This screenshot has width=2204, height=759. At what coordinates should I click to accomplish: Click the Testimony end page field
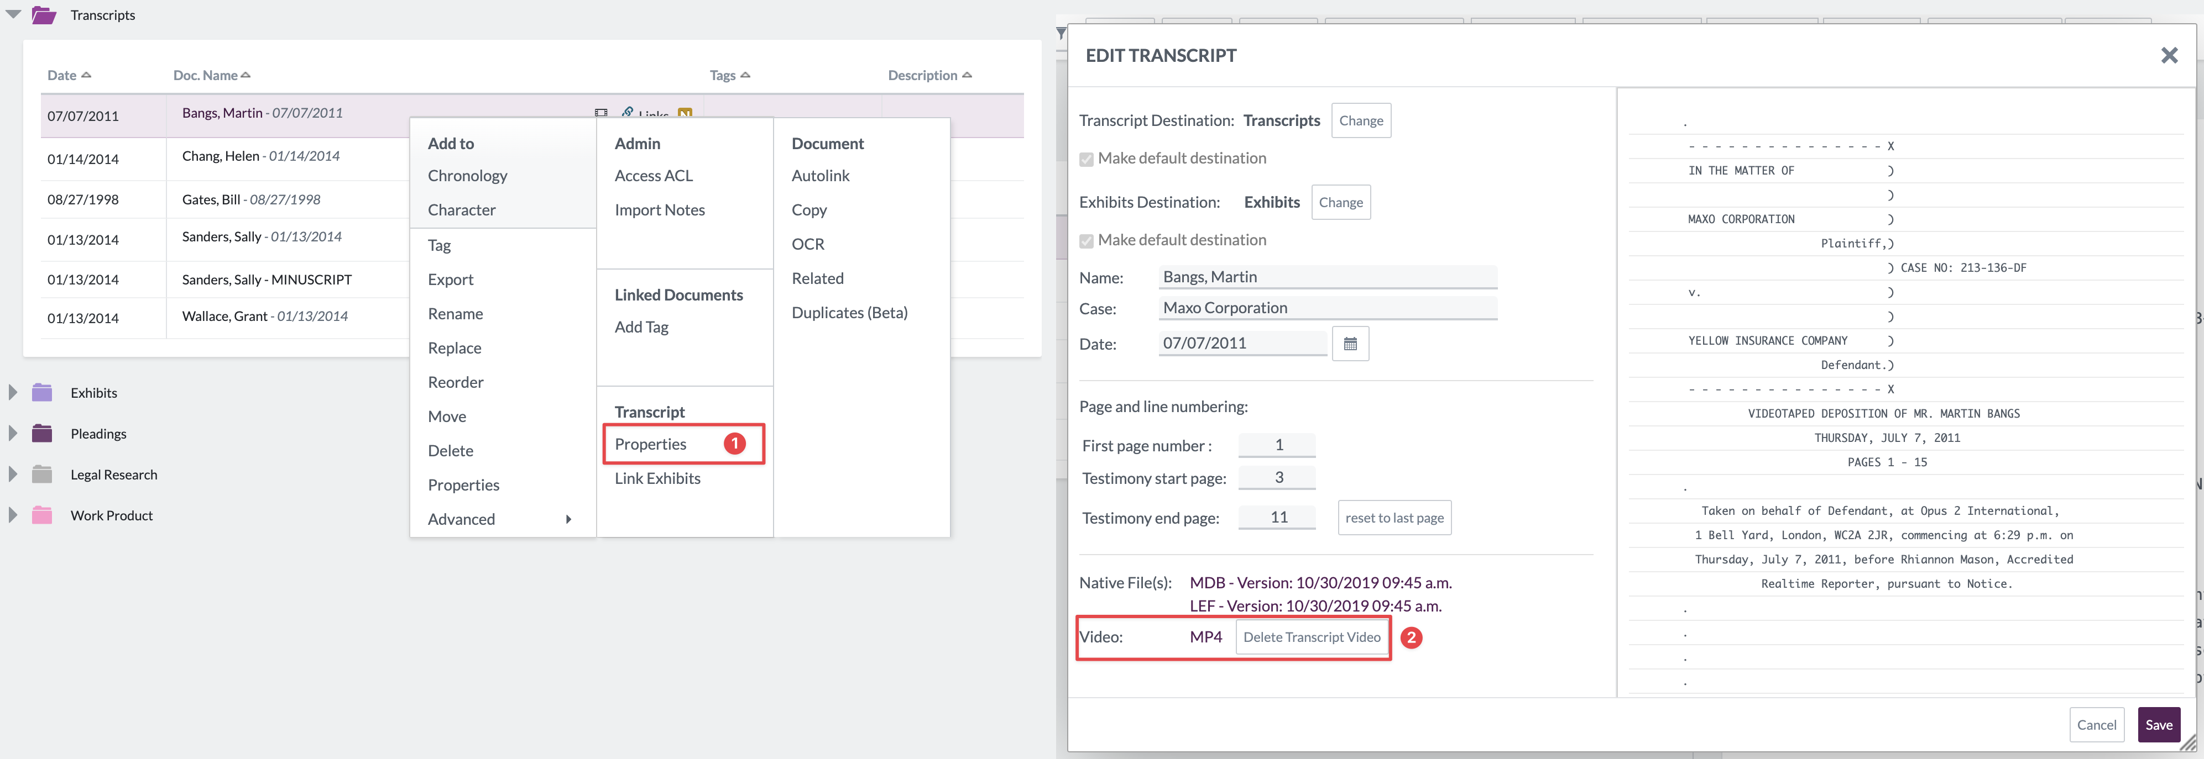click(1277, 517)
